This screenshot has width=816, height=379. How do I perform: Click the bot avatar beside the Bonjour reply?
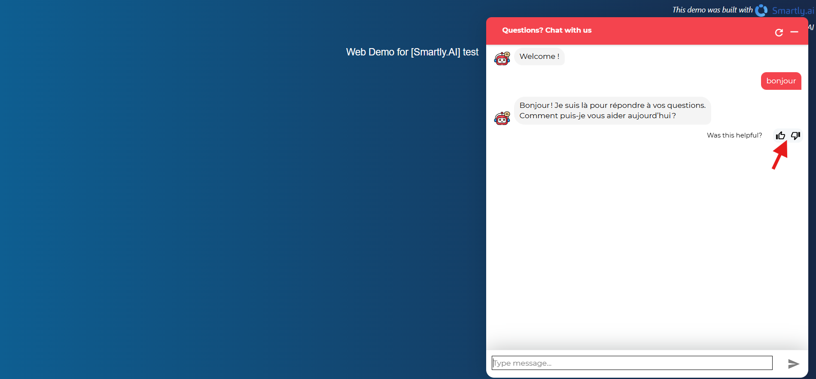502,118
